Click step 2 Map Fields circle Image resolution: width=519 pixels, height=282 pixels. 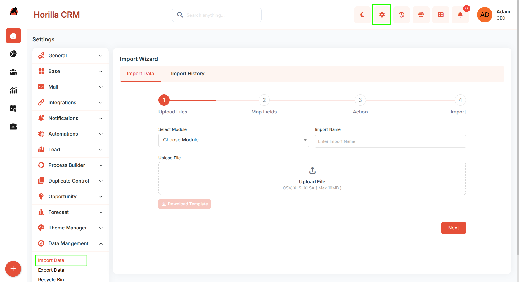pyautogui.click(x=264, y=100)
